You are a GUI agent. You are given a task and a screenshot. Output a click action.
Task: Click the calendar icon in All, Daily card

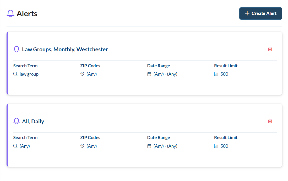click(149, 146)
